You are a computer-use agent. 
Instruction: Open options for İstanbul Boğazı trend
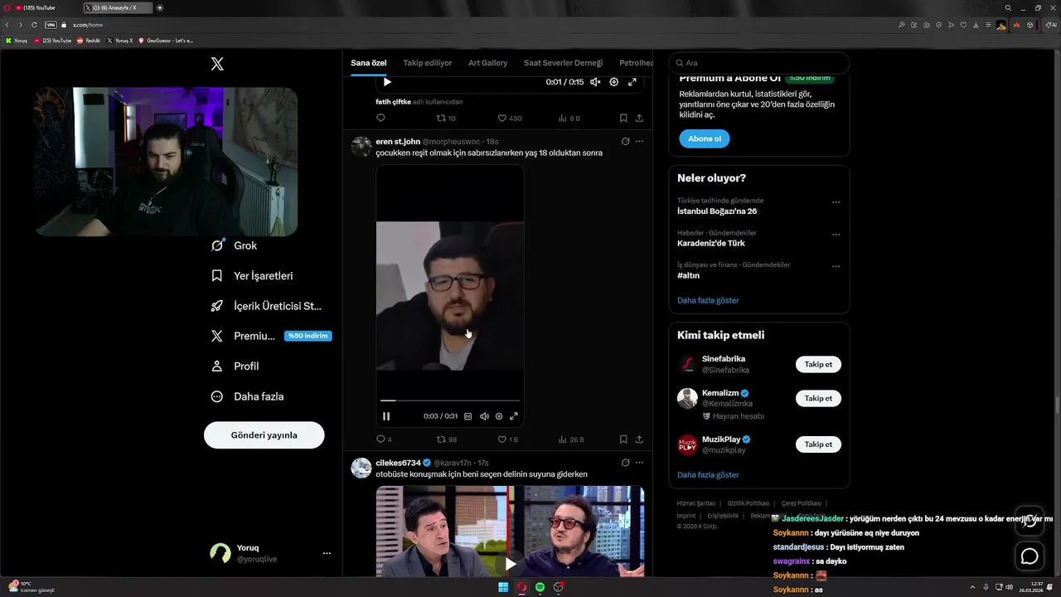(x=836, y=202)
